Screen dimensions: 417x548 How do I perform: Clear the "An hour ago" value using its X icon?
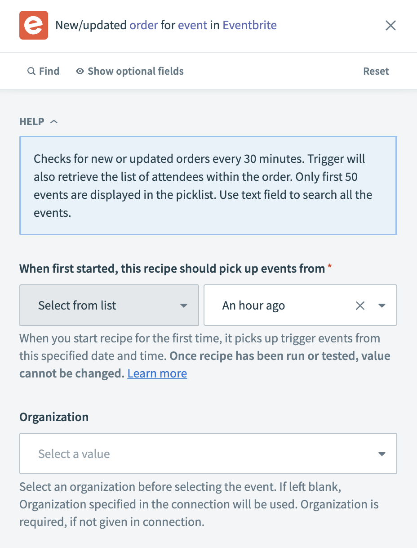pyautogui.click(x=360, y=305)
